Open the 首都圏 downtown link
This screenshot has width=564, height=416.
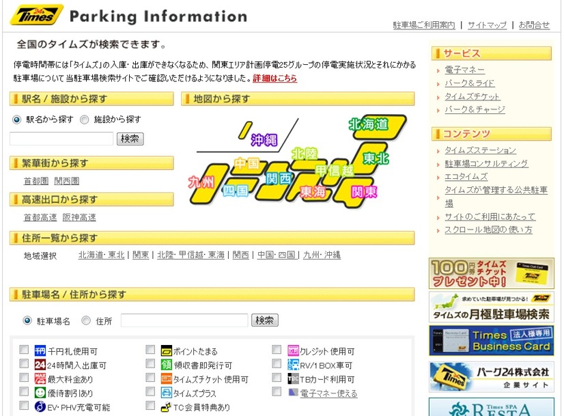(36, 180)
